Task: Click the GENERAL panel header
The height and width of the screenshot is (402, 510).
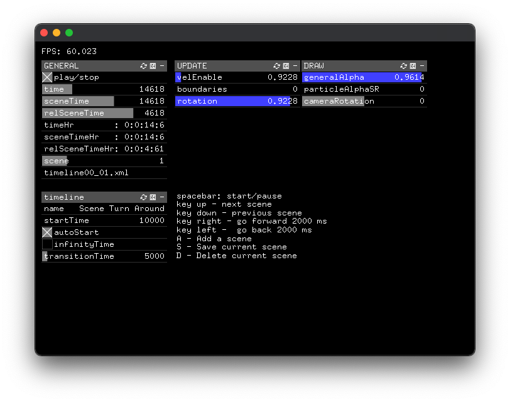Action: [104, 66]
